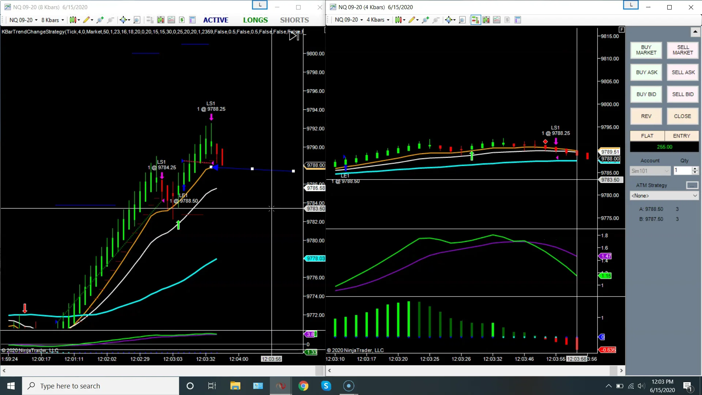Click Zoom Out magnifier in 4 Kbars chart
702x395 pixels.
click(436, 20)
